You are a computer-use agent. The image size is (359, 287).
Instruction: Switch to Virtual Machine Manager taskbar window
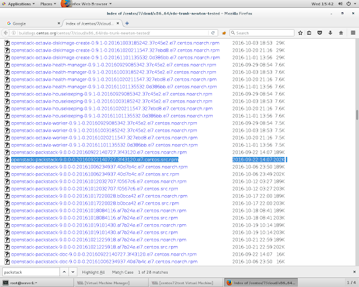[111, 283]
